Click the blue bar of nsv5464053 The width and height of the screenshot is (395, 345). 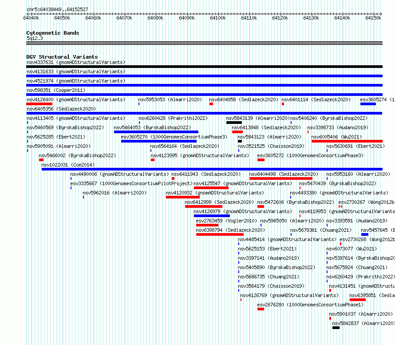tap(156, 132)
